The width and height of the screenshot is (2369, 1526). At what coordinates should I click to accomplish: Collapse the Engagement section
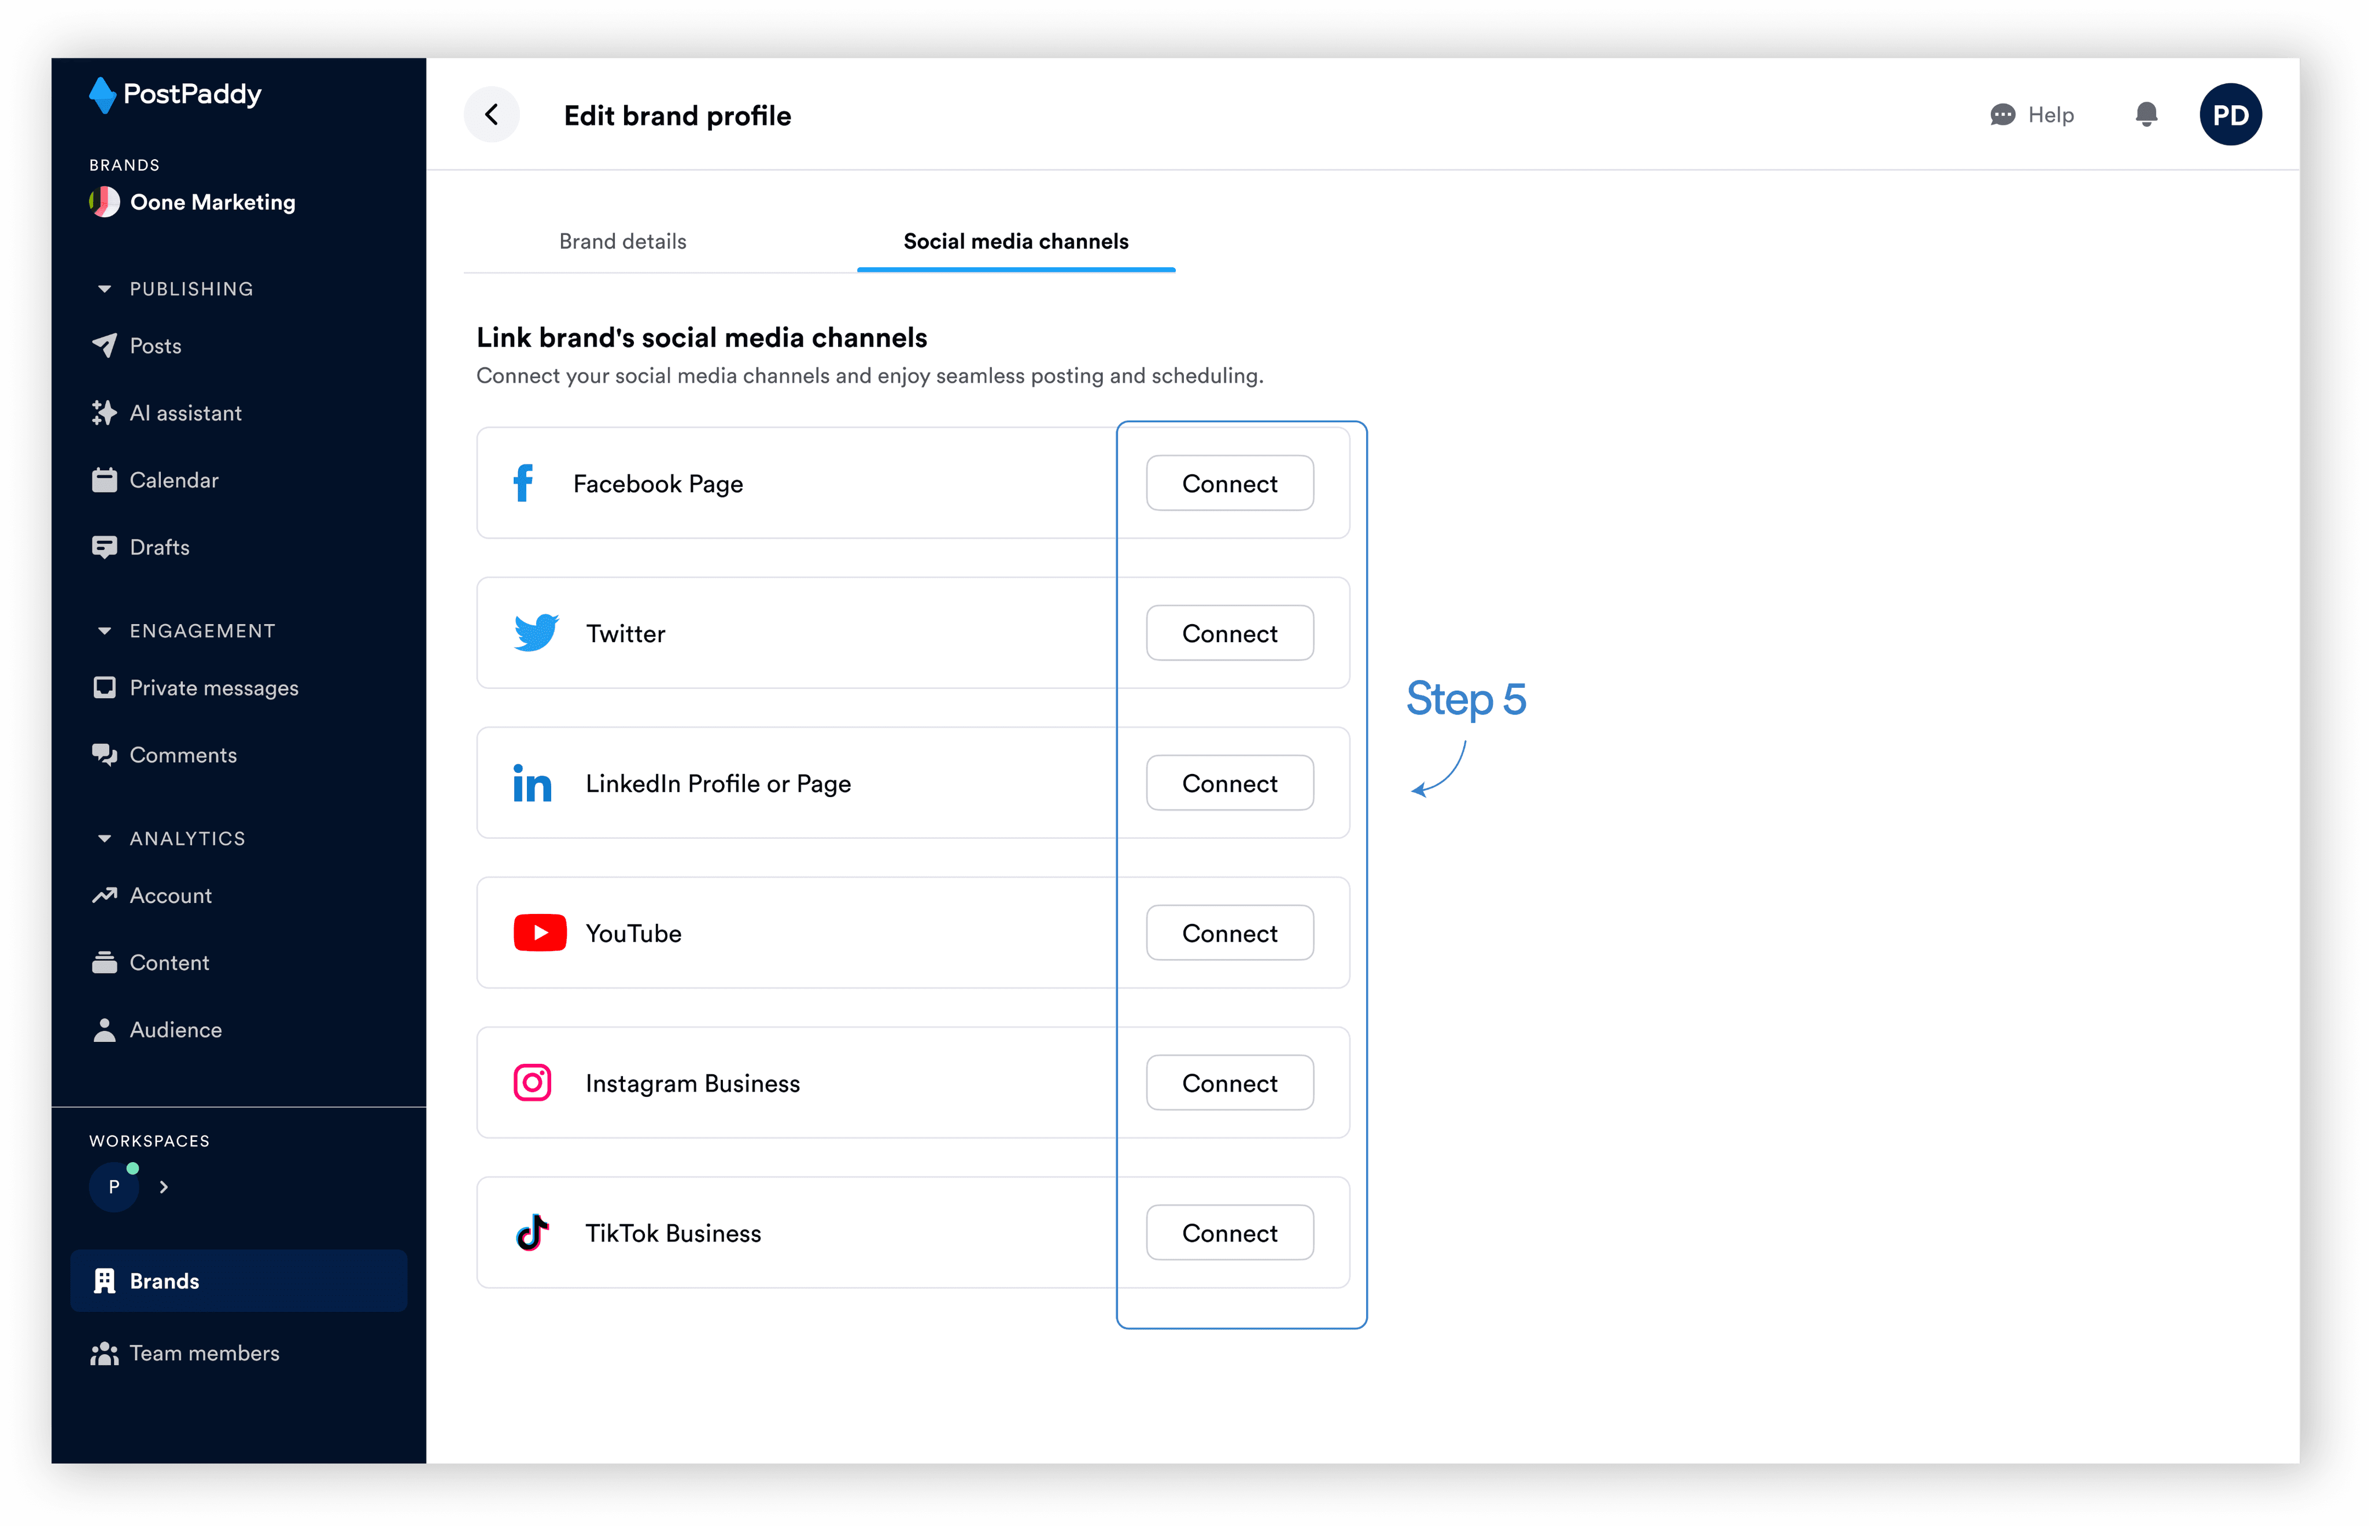click(104, 631)
